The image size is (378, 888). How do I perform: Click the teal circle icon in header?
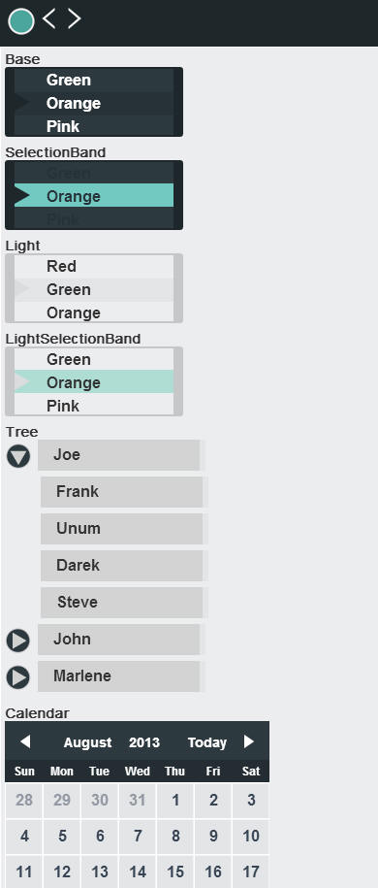click(21, 21)
